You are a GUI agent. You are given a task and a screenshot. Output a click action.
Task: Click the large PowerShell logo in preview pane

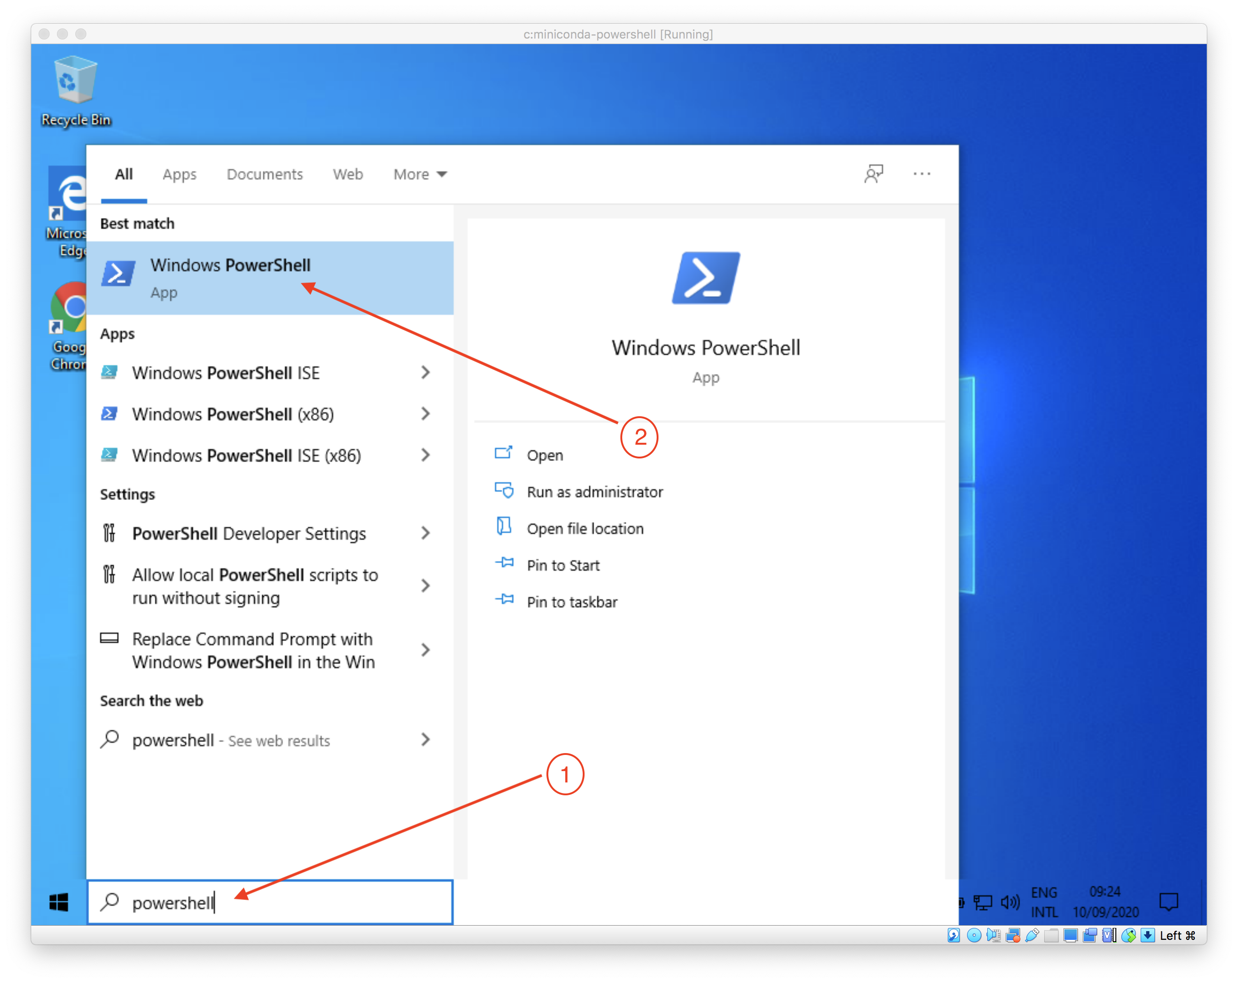pyautogui.click(x=706, y=278)
